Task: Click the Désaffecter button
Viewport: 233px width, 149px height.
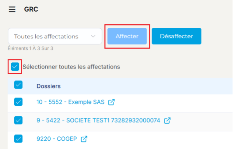Action: (x=176, y=36)
